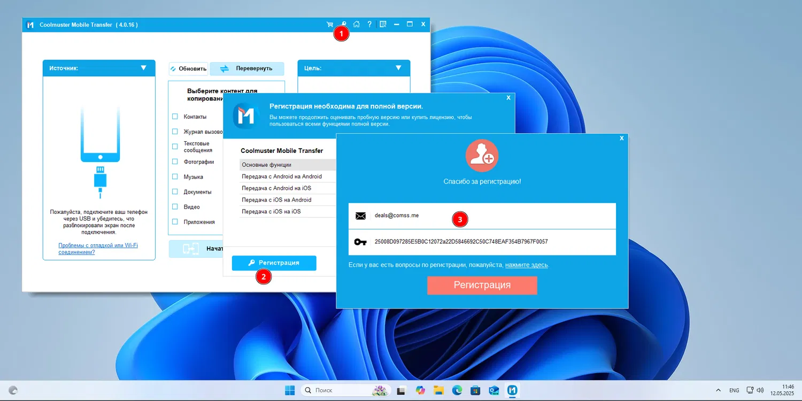
Task: Click the Coolmuster Mobile Transfer heading in the trial dialog
Action: (282, 151)
